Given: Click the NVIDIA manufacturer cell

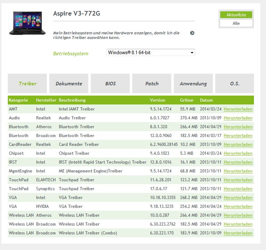Looking at the screenshot, I should pos(42,206).
